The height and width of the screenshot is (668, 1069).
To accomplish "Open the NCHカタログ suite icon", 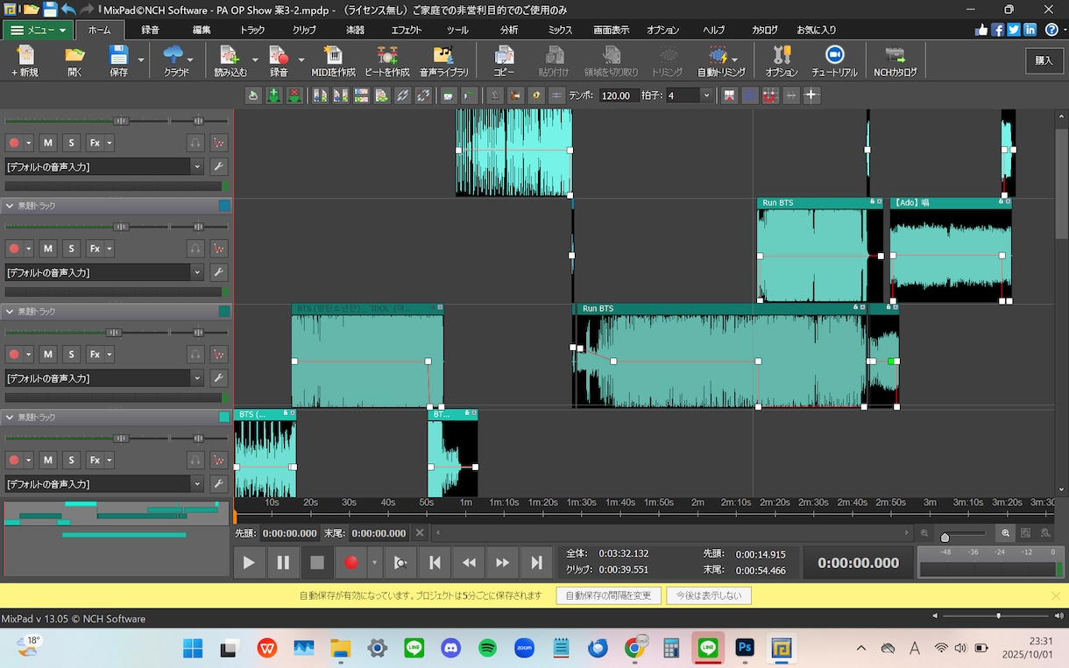I will [896, 61].
